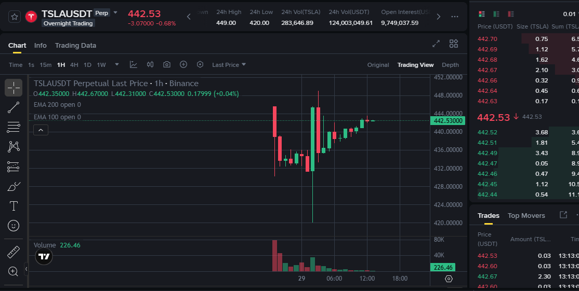Open order book 0.01 grouping dropdown
579x291 pixels.
571,14
